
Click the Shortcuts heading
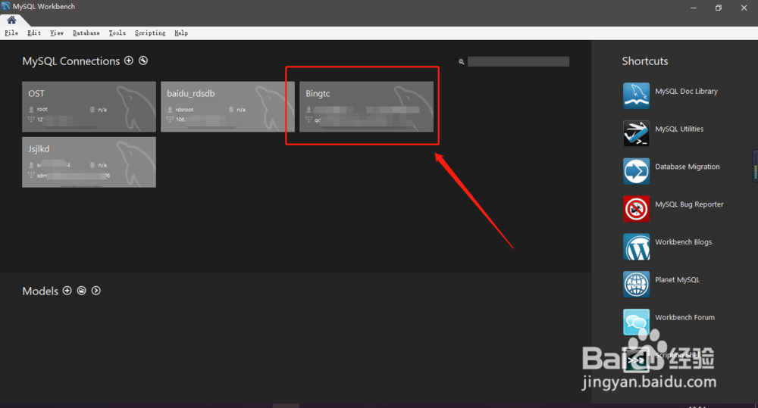tap(645, 61)
